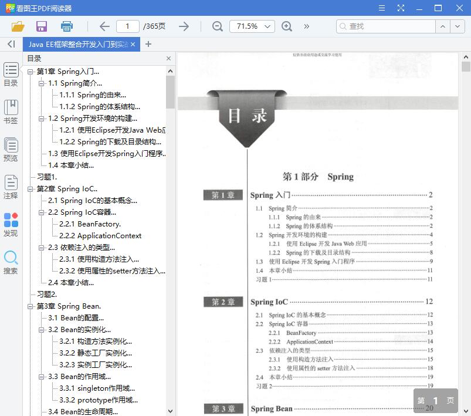Select 习题1 in the outline tree
This screenshot has width=471, height=416.
47,177
